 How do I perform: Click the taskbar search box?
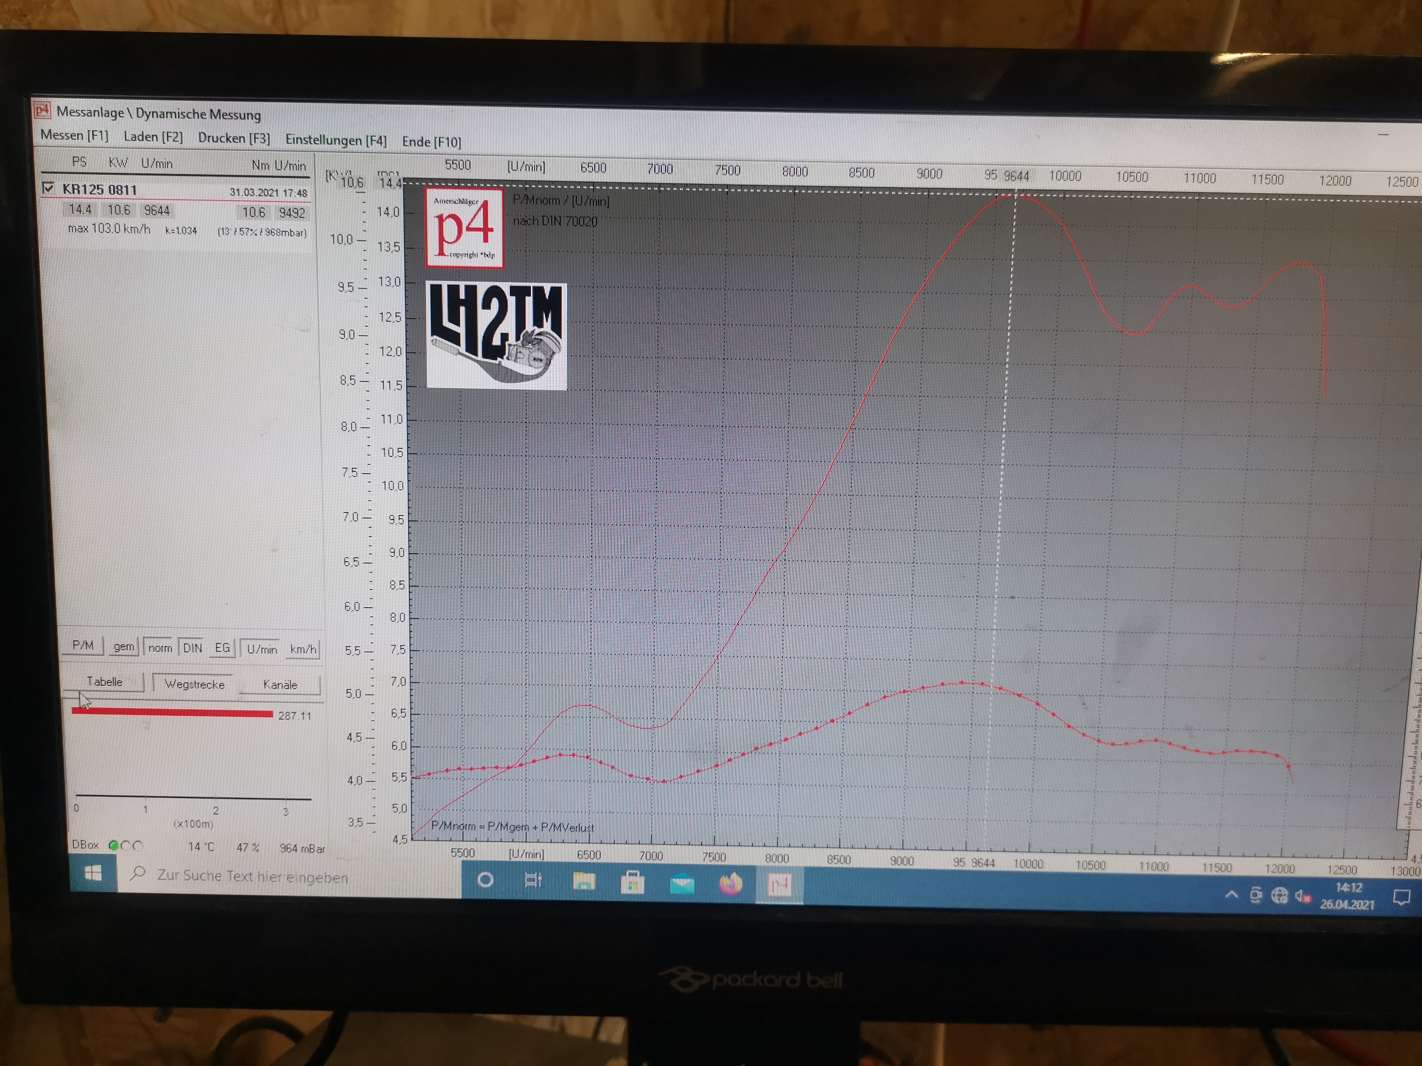(x=289, y=877)
